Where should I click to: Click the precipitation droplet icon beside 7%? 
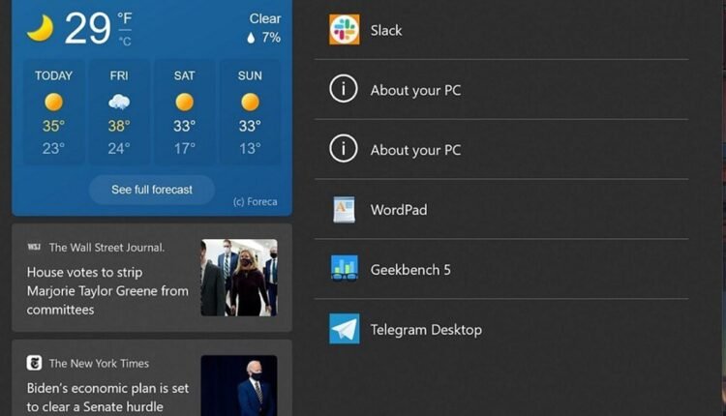point(251,38)
